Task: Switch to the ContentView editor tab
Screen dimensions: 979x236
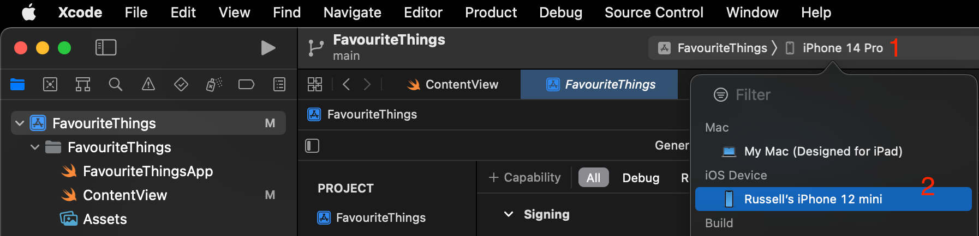Action: coord(453,84)
